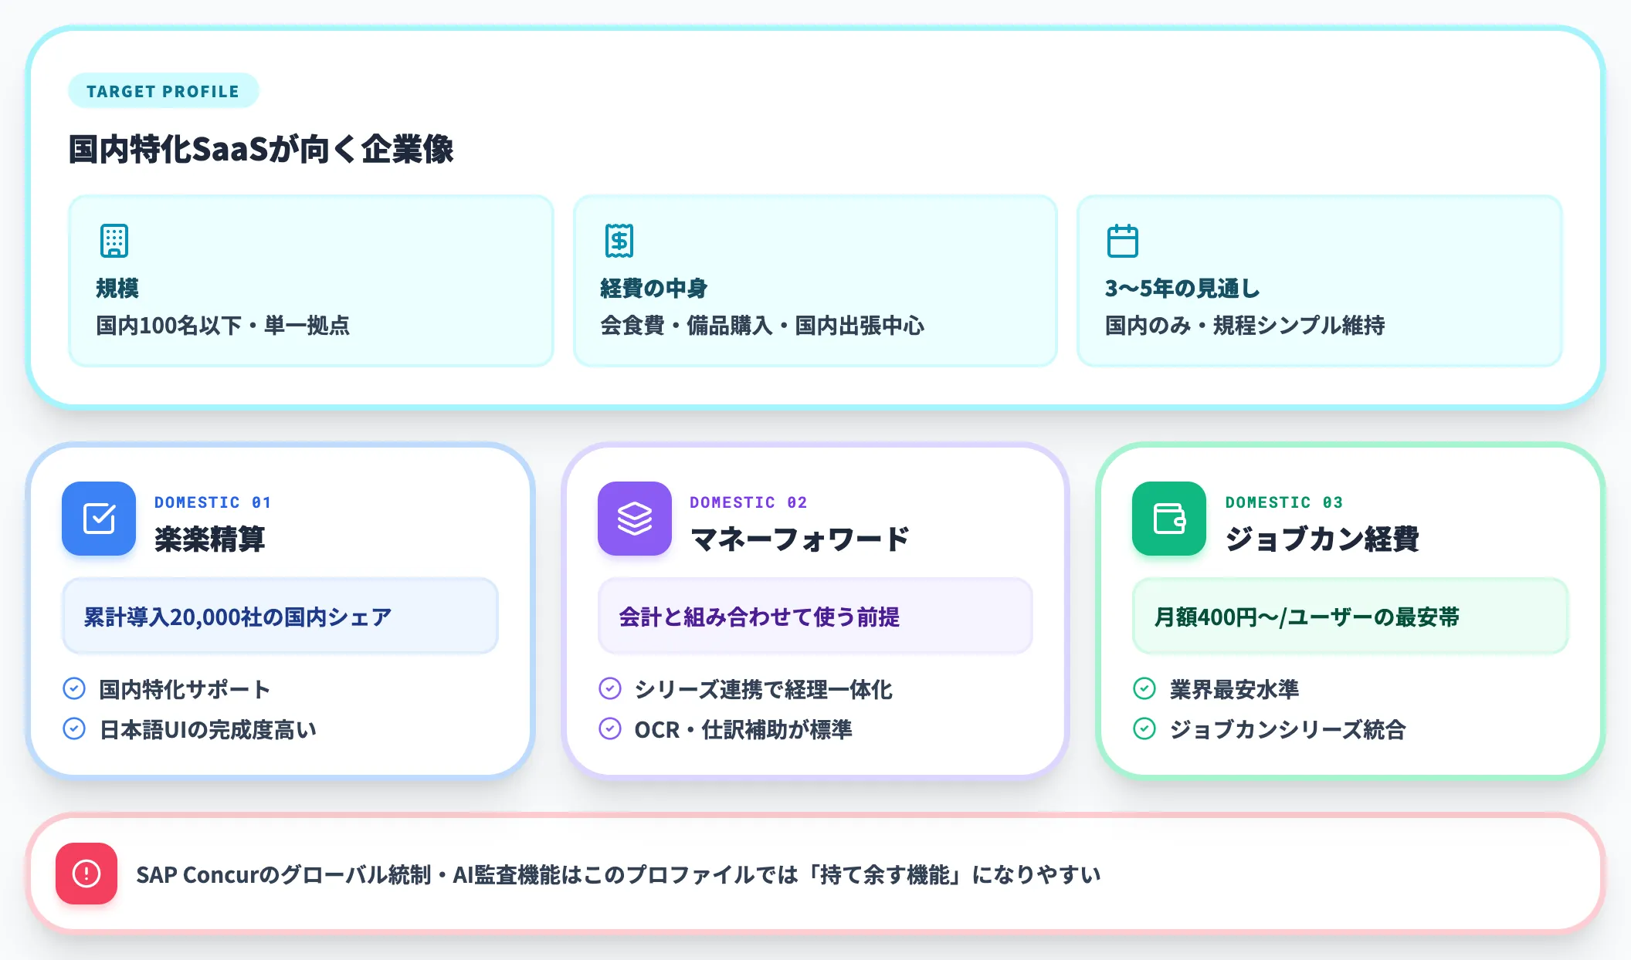Viewport: 1631px width, 960px height.
Task: Click the purple layers icon for マネーフォワード
Action: pos(635,519)
